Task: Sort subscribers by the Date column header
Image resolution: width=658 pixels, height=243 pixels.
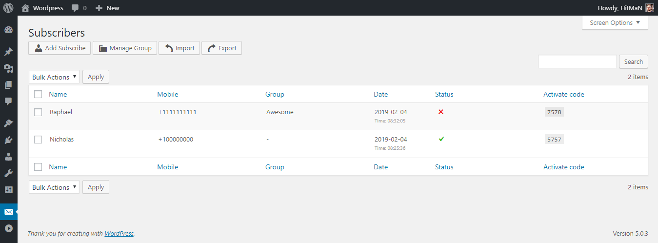Action: pos(381,94)
